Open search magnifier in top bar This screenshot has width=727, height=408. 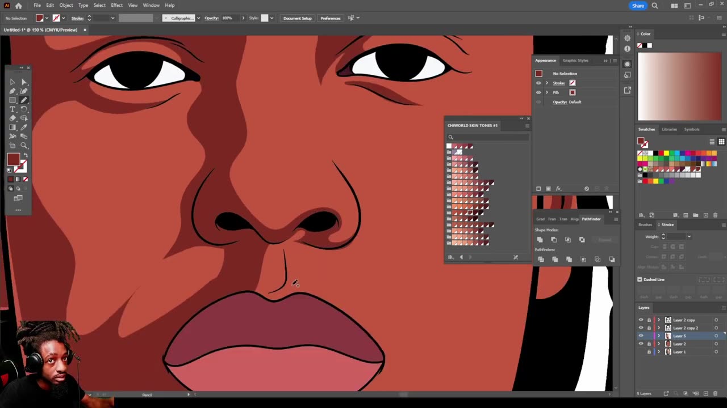point(655,6)
